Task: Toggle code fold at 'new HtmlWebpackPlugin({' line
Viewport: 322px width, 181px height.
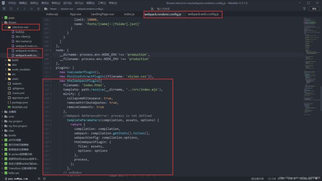Action: (x=51, y=81)
